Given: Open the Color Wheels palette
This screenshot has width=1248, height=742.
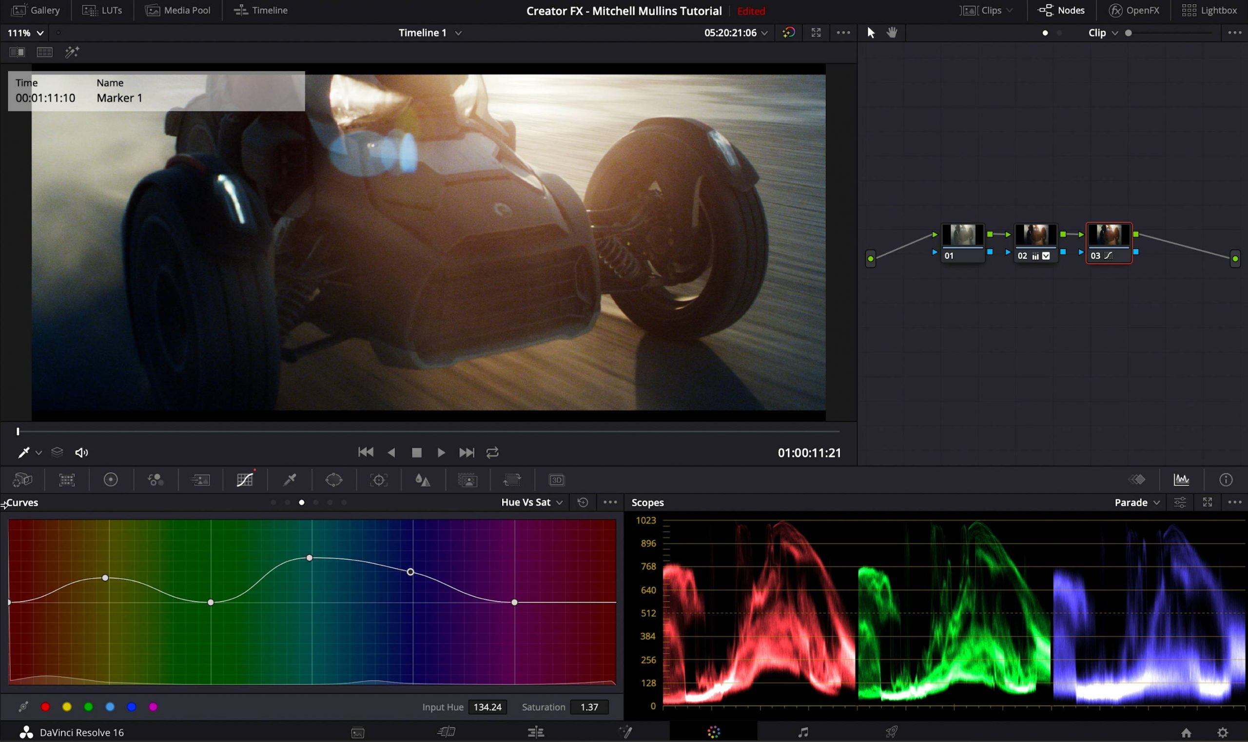Looking at the screenshot, I should click(x=111, y=480).
